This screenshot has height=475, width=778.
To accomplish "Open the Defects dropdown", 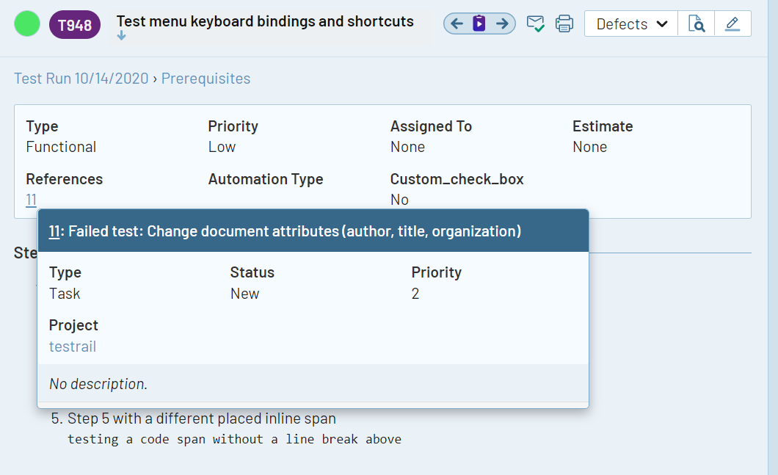I will coord(631,24).
